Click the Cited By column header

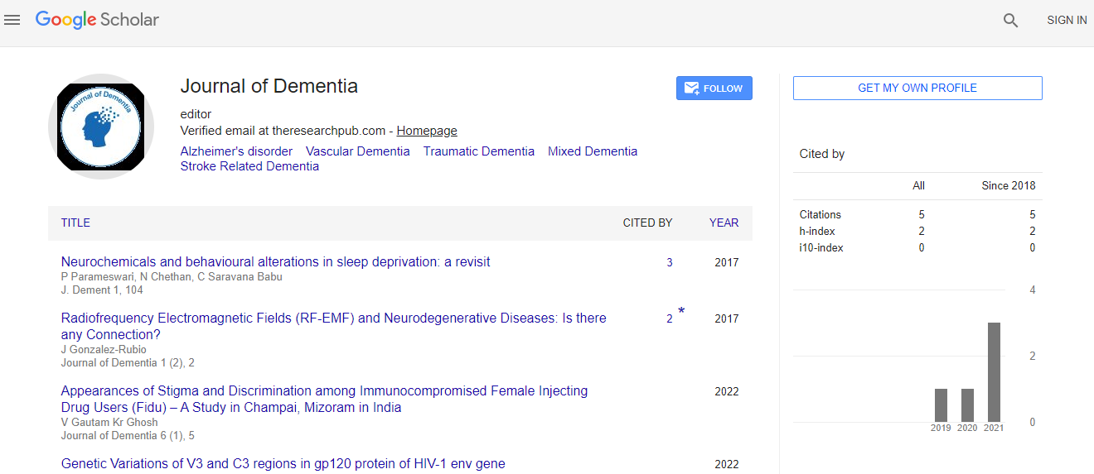(647, 223)
